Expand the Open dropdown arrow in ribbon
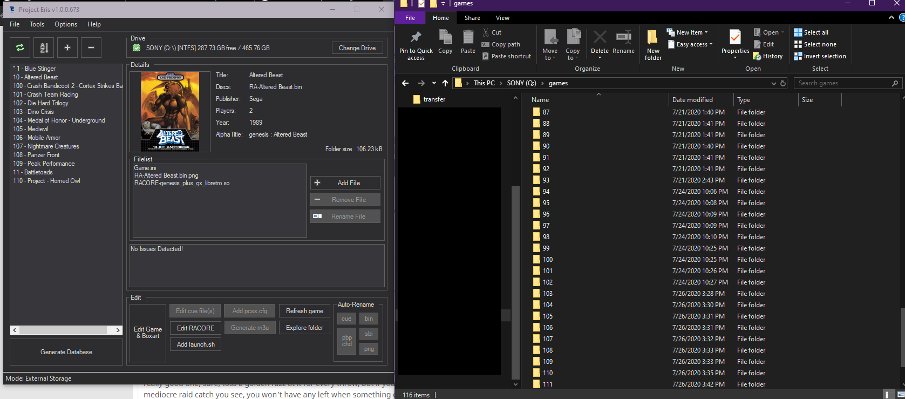 click(782, 32)
